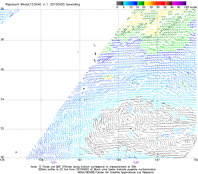Click the yellow 20-25 knots legend segment
Image resolution: width=198 pixels, height=174 pixels.
(x=148, y=3)
